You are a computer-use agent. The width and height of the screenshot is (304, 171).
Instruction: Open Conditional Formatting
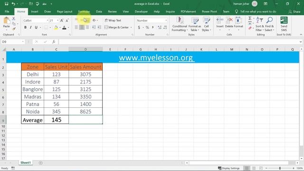180,24
